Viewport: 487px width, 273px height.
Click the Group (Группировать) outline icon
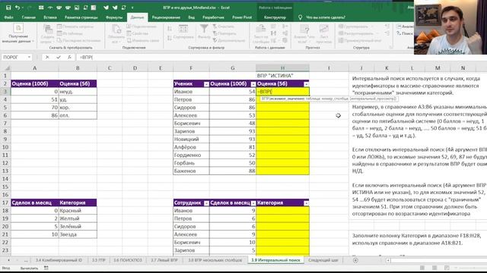[341, 27]
